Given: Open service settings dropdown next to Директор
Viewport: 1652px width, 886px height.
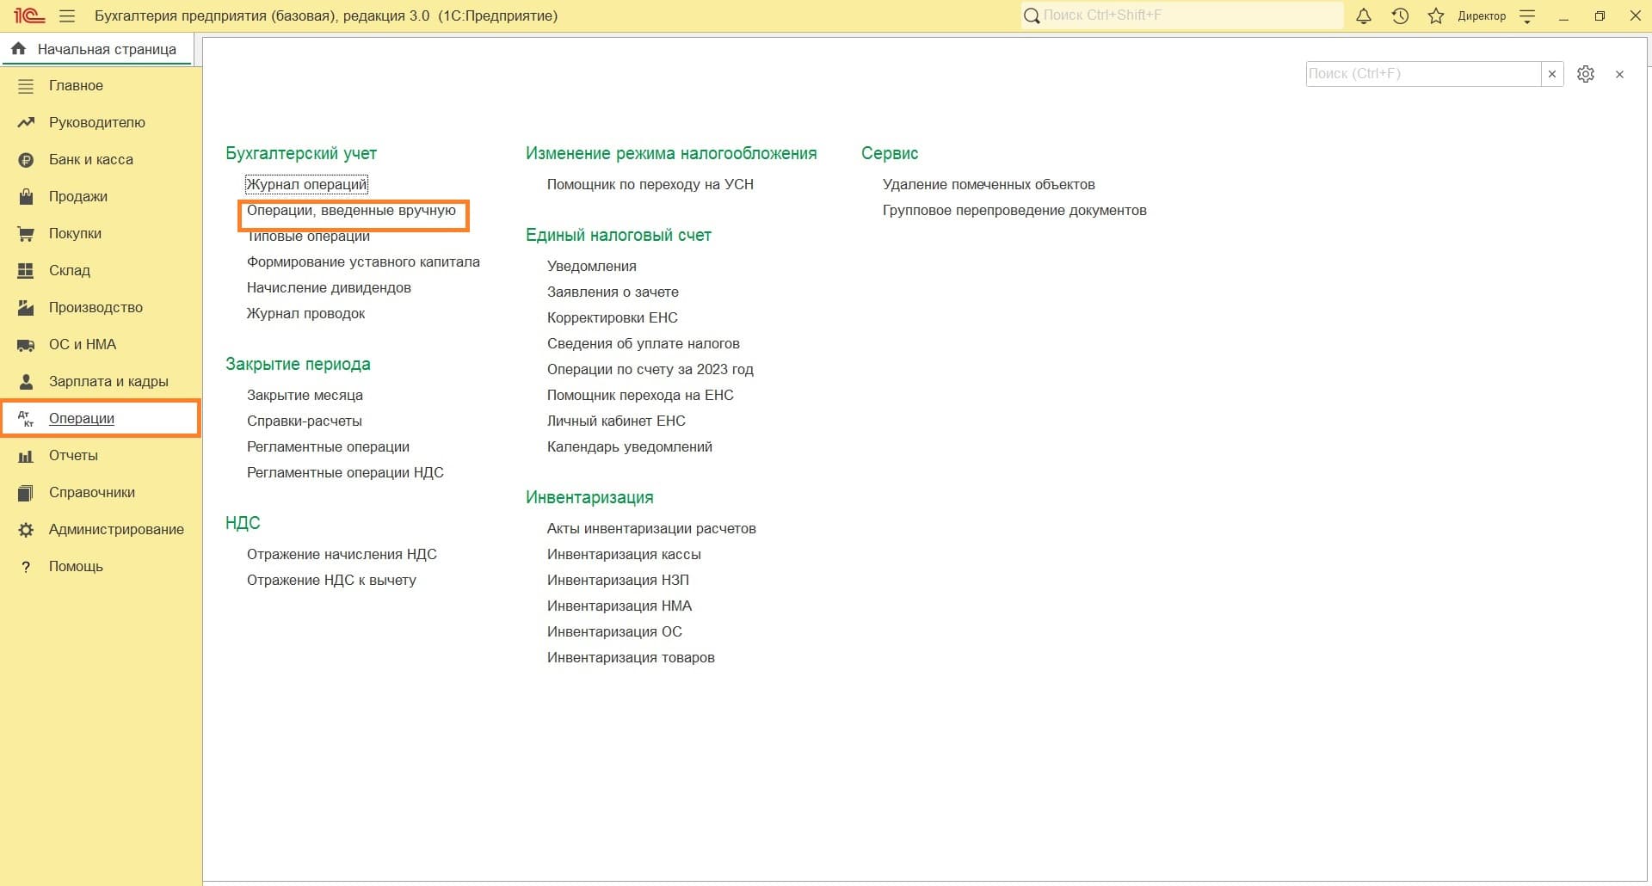Looking at the screenshot, I should click(1527, 16).
